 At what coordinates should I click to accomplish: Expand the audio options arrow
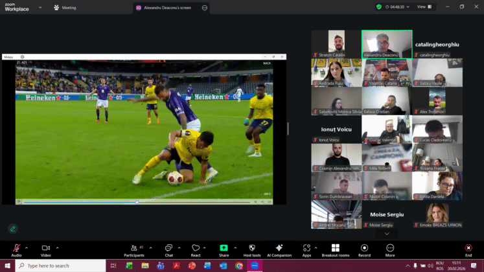click(27, 247)
